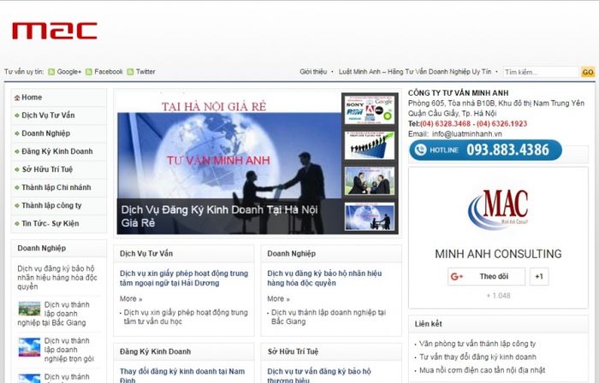This screenshot has height=383, width=599.
Task: Open article giấy phép trung tâm ngoại ngữ Hải Dương
Action: point(184,279)
